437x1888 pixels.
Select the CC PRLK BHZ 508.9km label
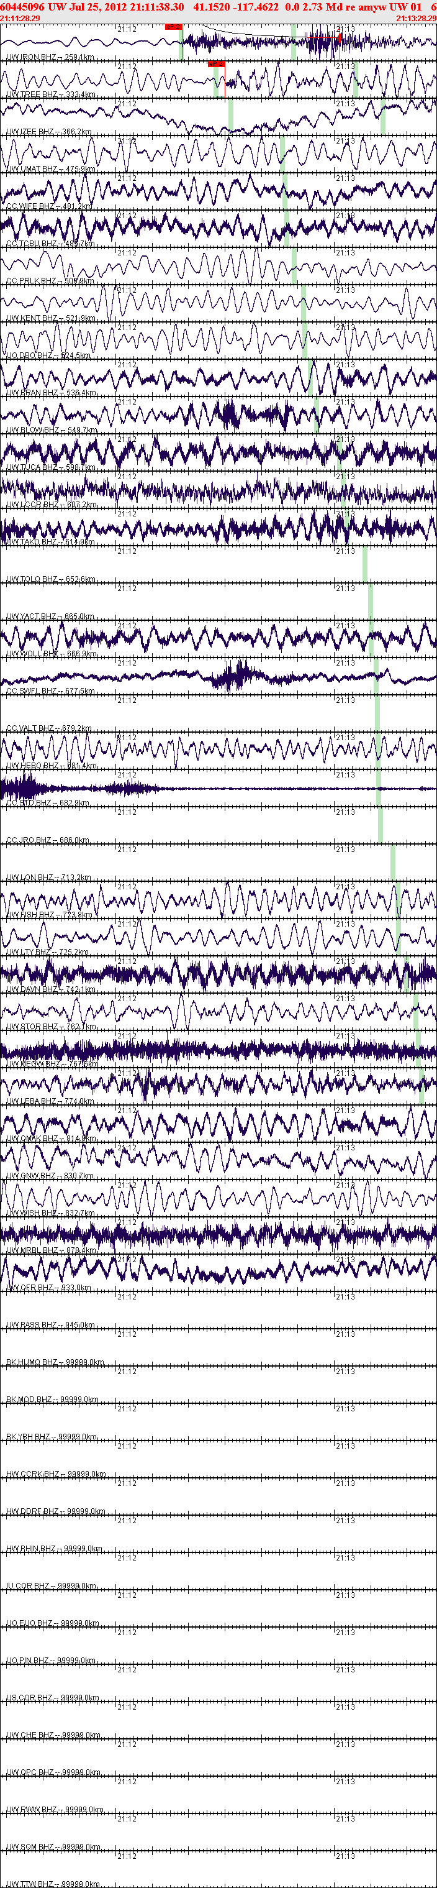click(x=50, y=282)
